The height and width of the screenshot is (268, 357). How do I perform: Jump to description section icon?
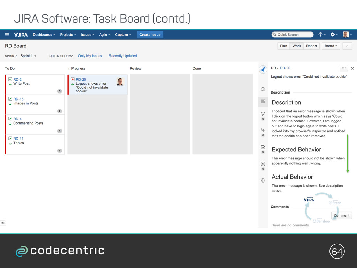pyautogui.click(x=263, y=102)
